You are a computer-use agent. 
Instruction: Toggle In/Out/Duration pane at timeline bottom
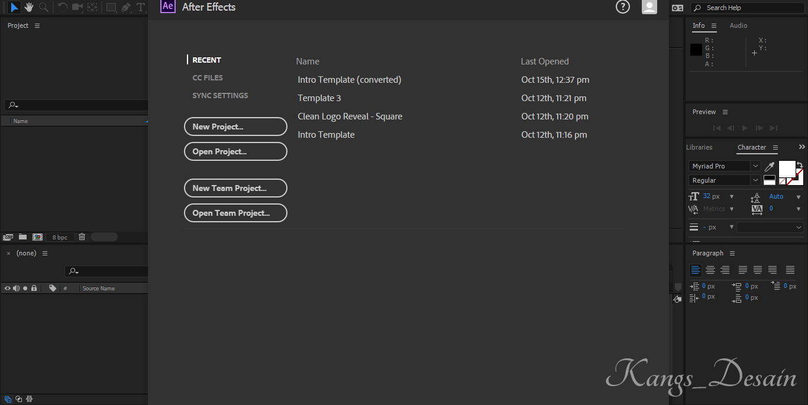tap(30, 399)
